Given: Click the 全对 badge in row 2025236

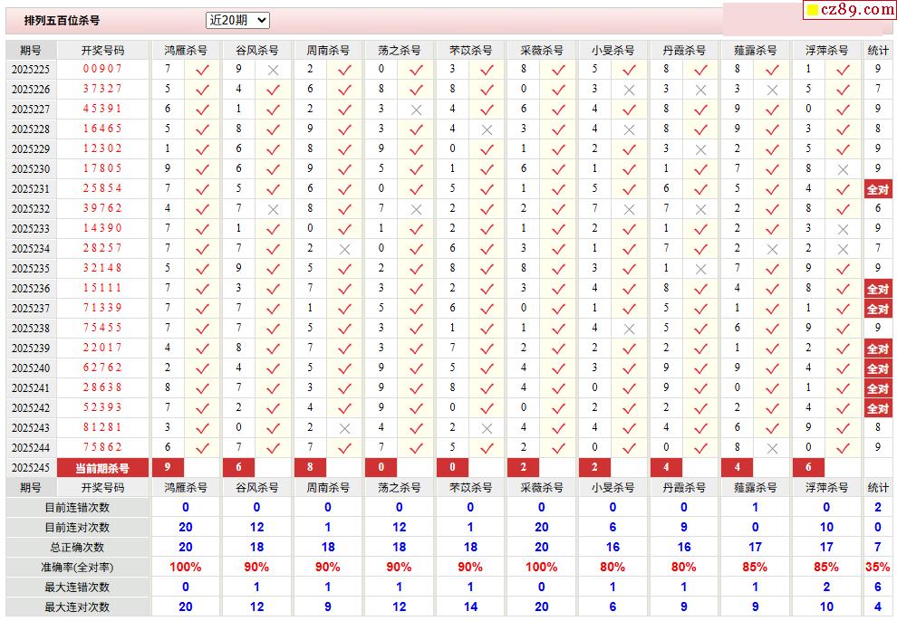Looking at the screenshot, I should point(878,289).
